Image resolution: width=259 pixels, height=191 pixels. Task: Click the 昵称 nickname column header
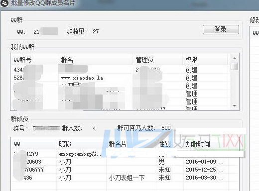(x=81, y=144)
